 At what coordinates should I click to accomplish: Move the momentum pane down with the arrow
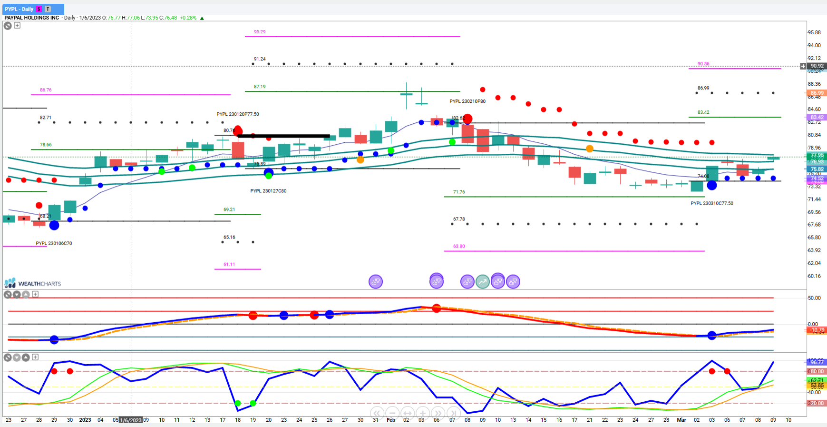click(17, 295)
